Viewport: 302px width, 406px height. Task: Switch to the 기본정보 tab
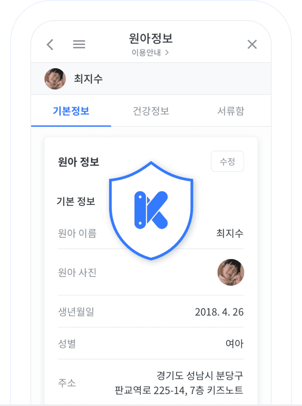[x=71, y=111]
